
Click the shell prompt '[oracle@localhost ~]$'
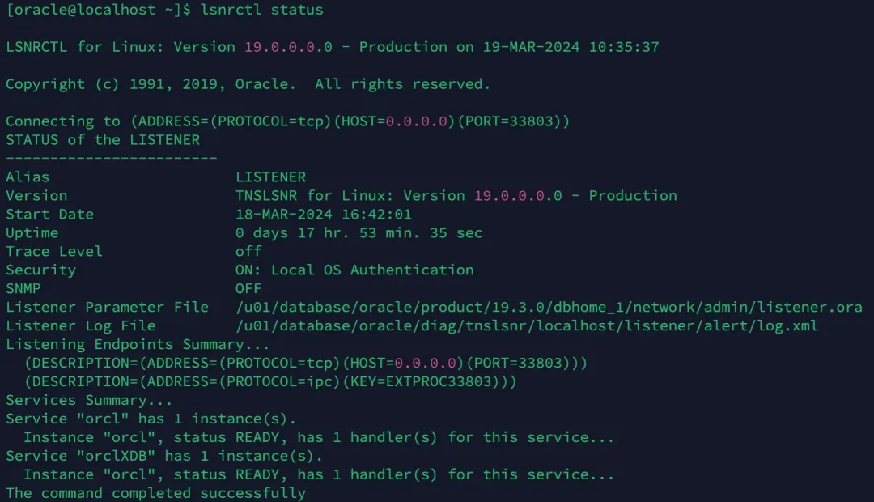pyautogui.click(x=98, y=10)
